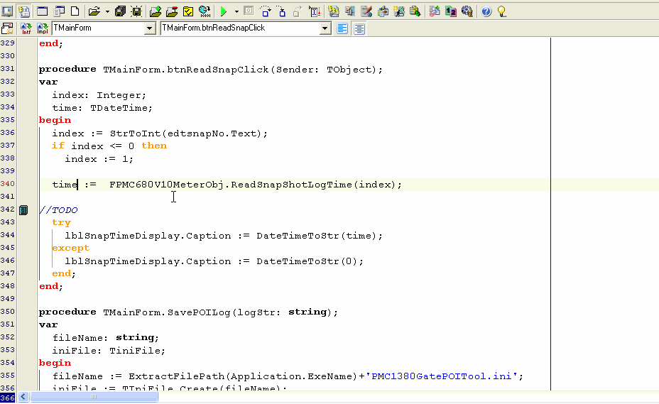Click the Save floppy disk icon
The height and width of the screenshot is (404, 659).
pyautogui.click(x=136, y=11)
